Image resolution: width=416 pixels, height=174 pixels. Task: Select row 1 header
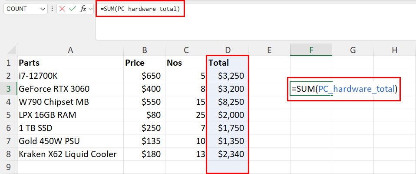9,63
